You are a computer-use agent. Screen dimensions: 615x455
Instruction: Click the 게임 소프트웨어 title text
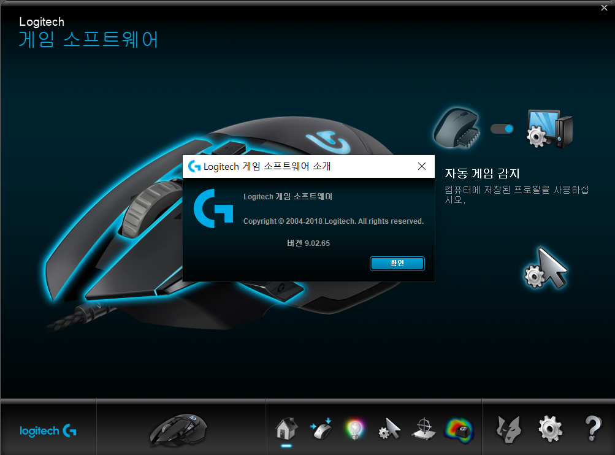88,40
